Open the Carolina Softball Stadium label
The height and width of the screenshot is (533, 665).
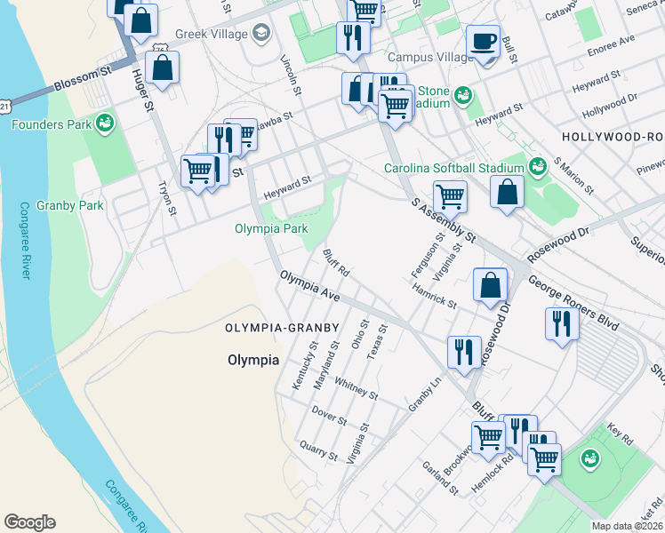[453, 168]
